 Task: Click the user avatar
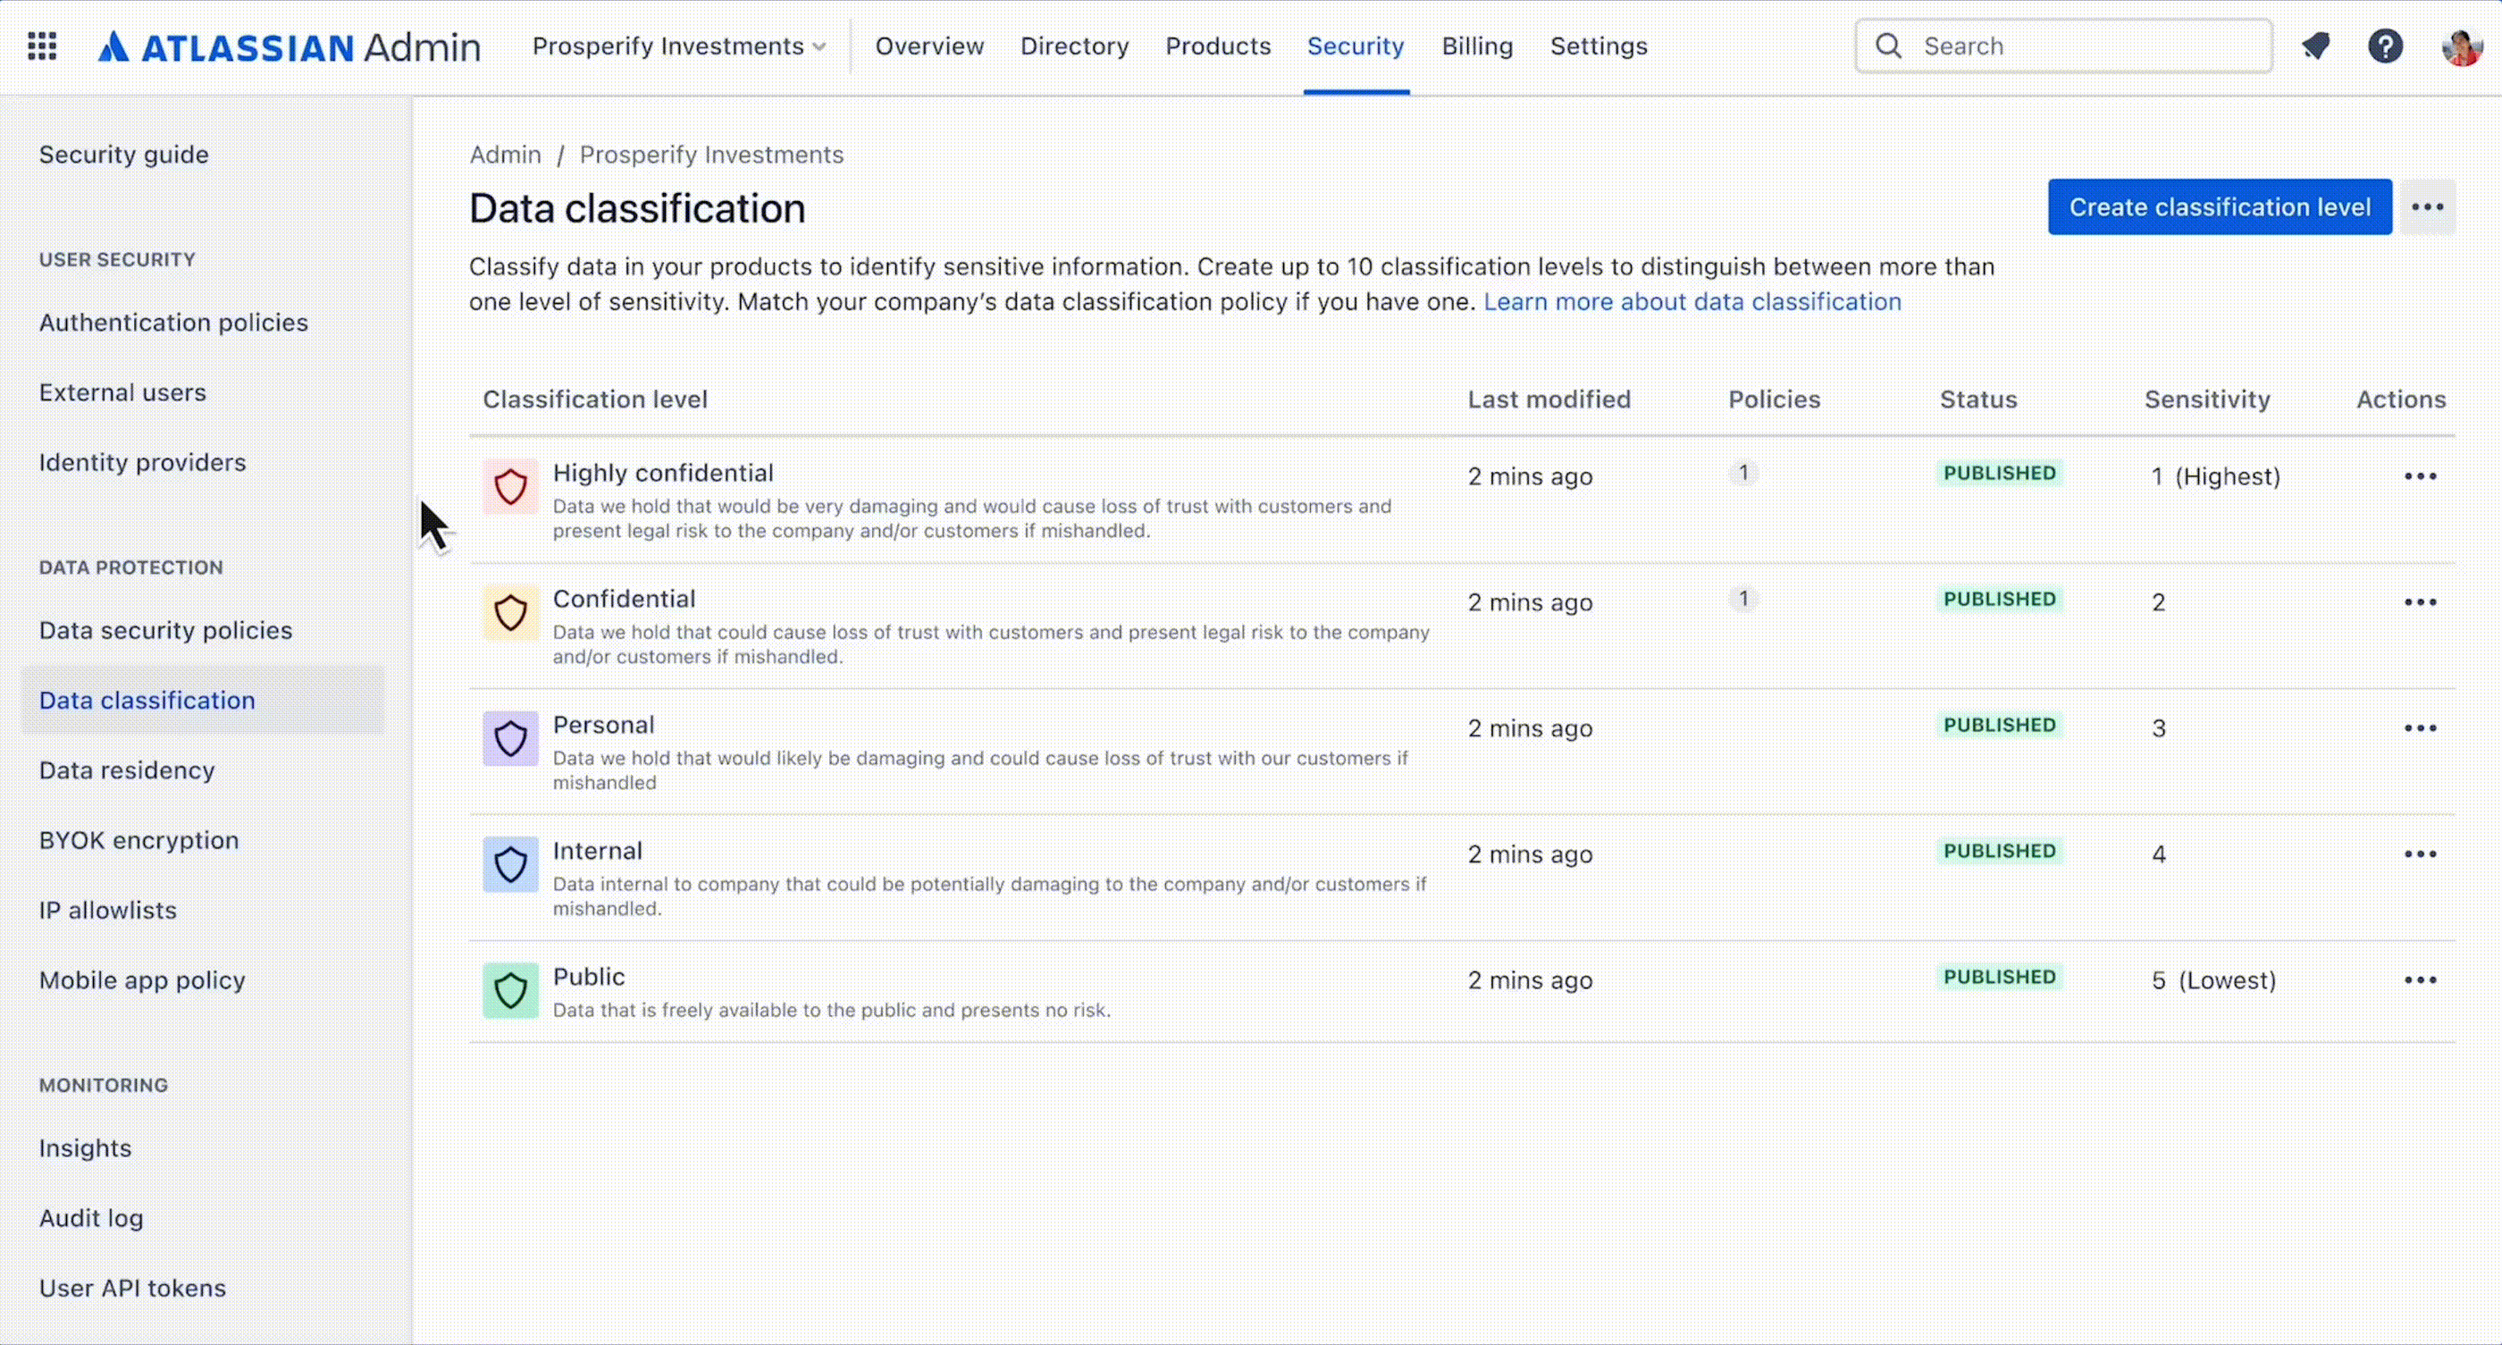(x=2460, y=46)
